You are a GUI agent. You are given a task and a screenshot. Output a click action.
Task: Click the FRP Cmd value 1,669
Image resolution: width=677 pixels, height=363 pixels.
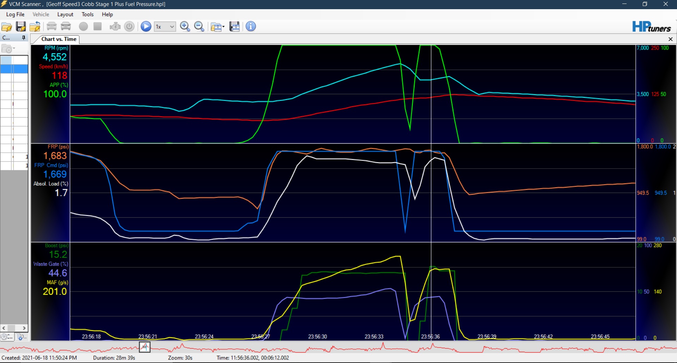tap(55, 174)
